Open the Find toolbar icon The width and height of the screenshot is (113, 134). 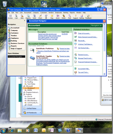coord(70,17)
